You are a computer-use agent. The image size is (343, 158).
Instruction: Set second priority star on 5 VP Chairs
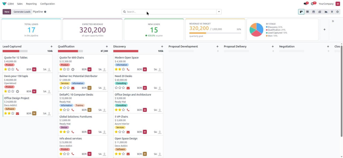120,132
